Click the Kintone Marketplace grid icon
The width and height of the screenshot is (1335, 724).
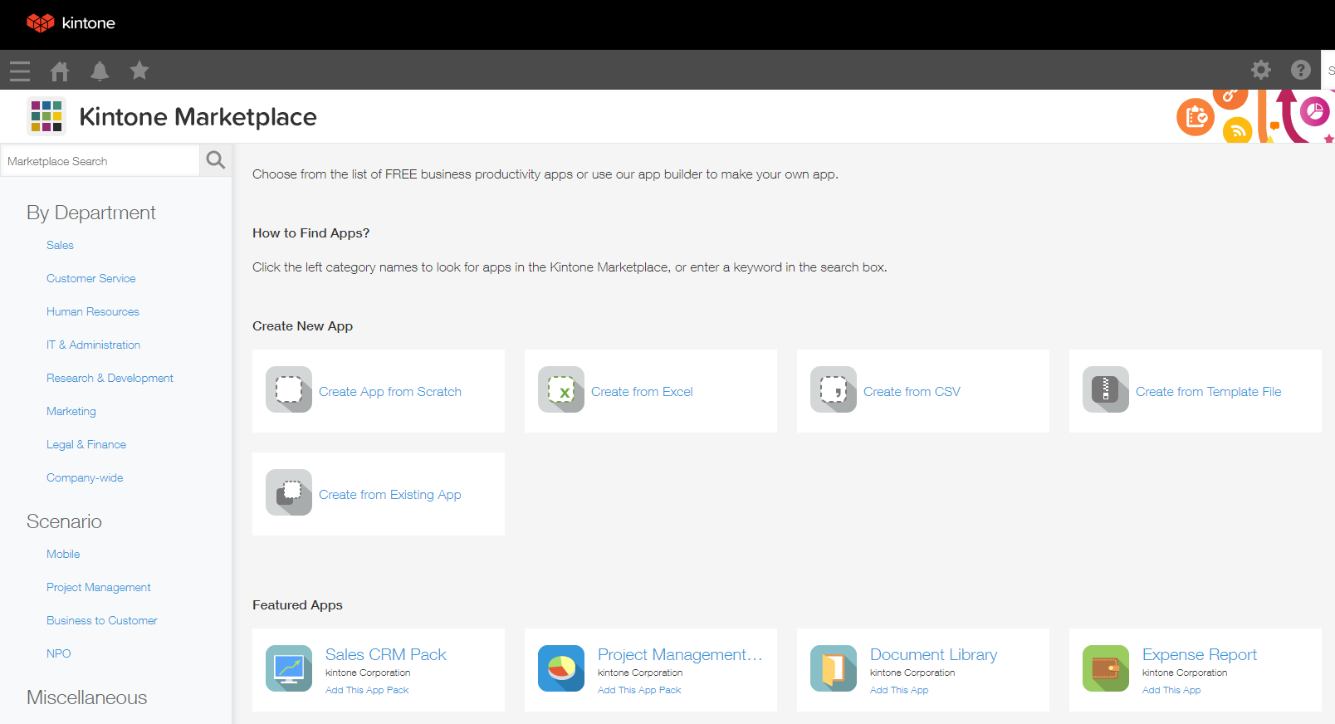coord(46,116)
